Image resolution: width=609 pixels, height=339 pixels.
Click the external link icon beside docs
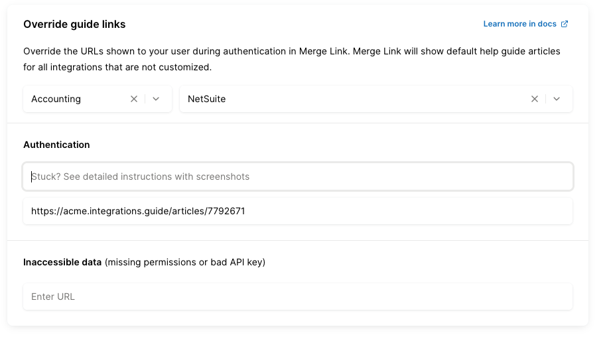point(565,24)
